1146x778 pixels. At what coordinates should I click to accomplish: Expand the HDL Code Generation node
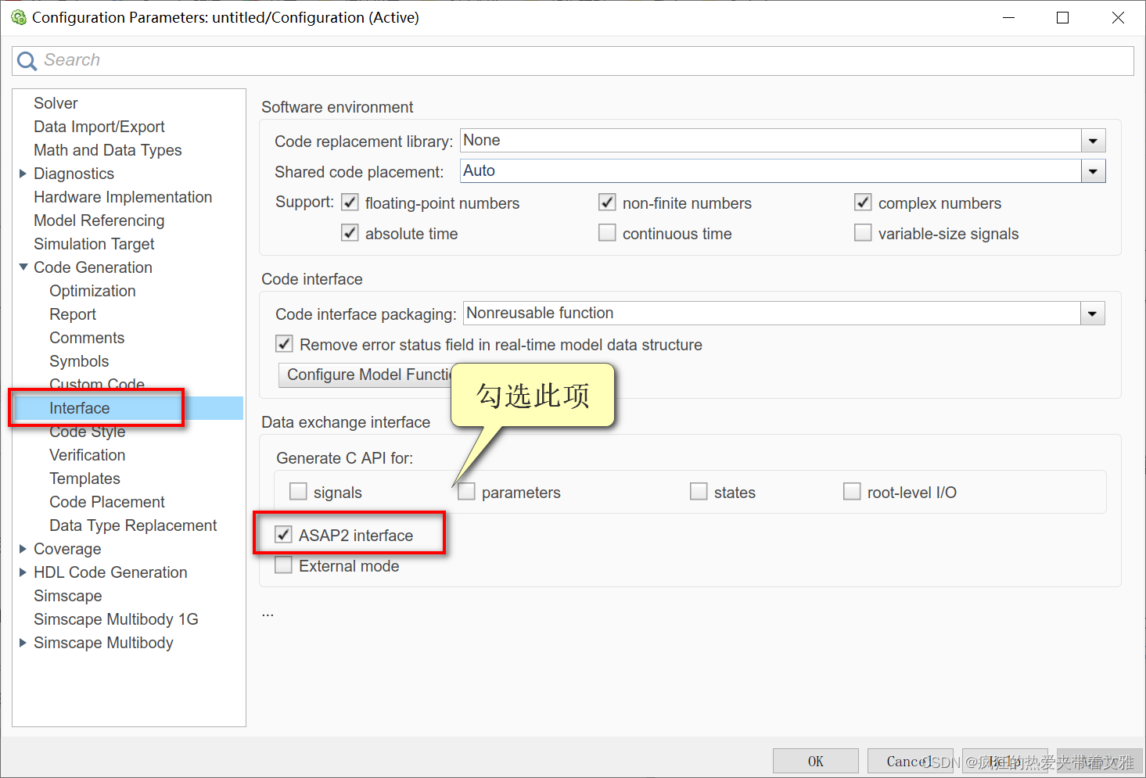23,572
